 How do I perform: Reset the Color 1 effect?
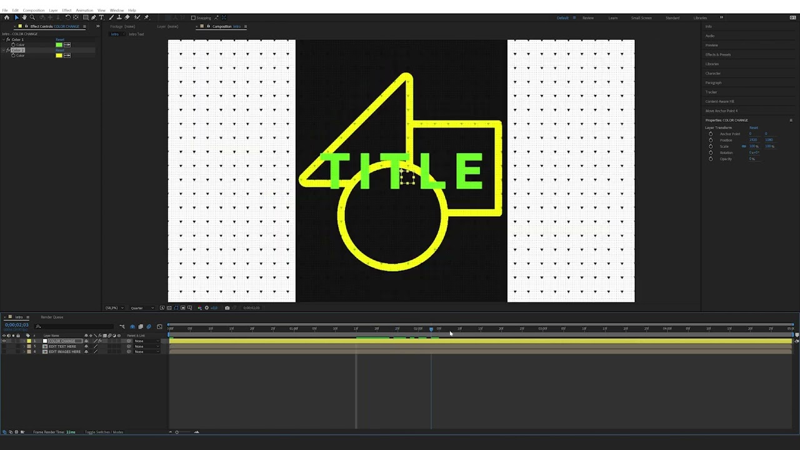click(60, 39)
